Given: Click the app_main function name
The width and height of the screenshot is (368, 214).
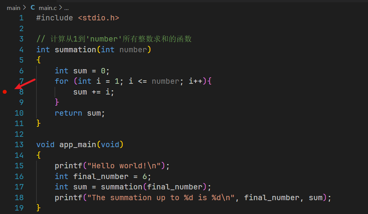Looking at the screenshot, I should click(77, 145).
